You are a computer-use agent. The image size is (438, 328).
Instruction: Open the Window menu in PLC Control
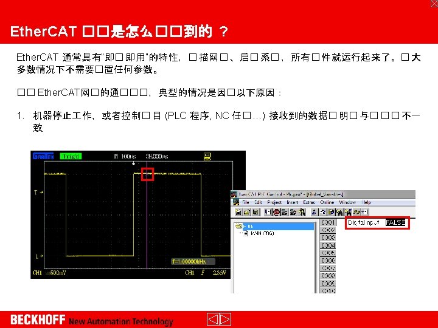[347, 202]
